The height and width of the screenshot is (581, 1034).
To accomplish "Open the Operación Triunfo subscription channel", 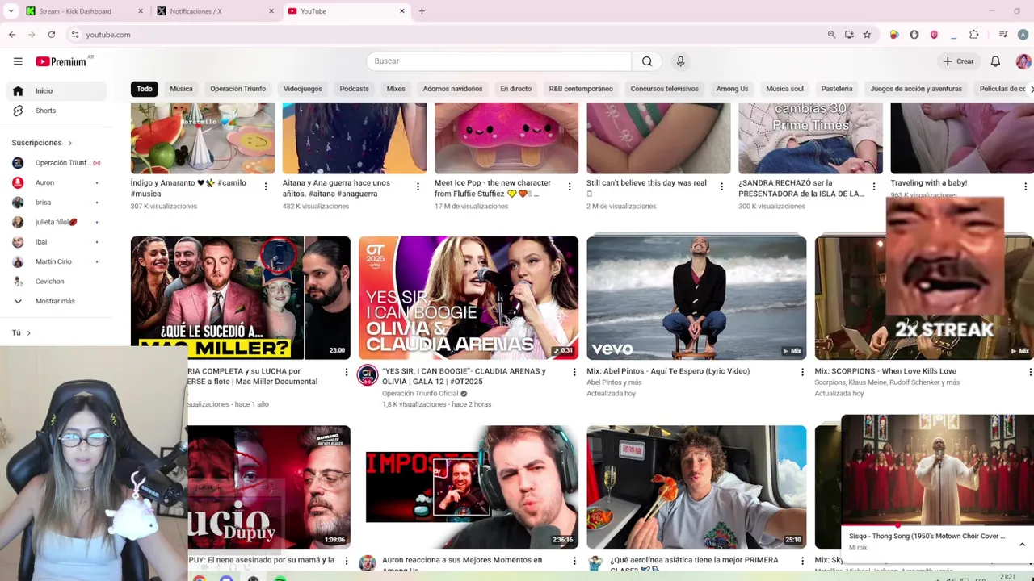I will coord(56,163).
